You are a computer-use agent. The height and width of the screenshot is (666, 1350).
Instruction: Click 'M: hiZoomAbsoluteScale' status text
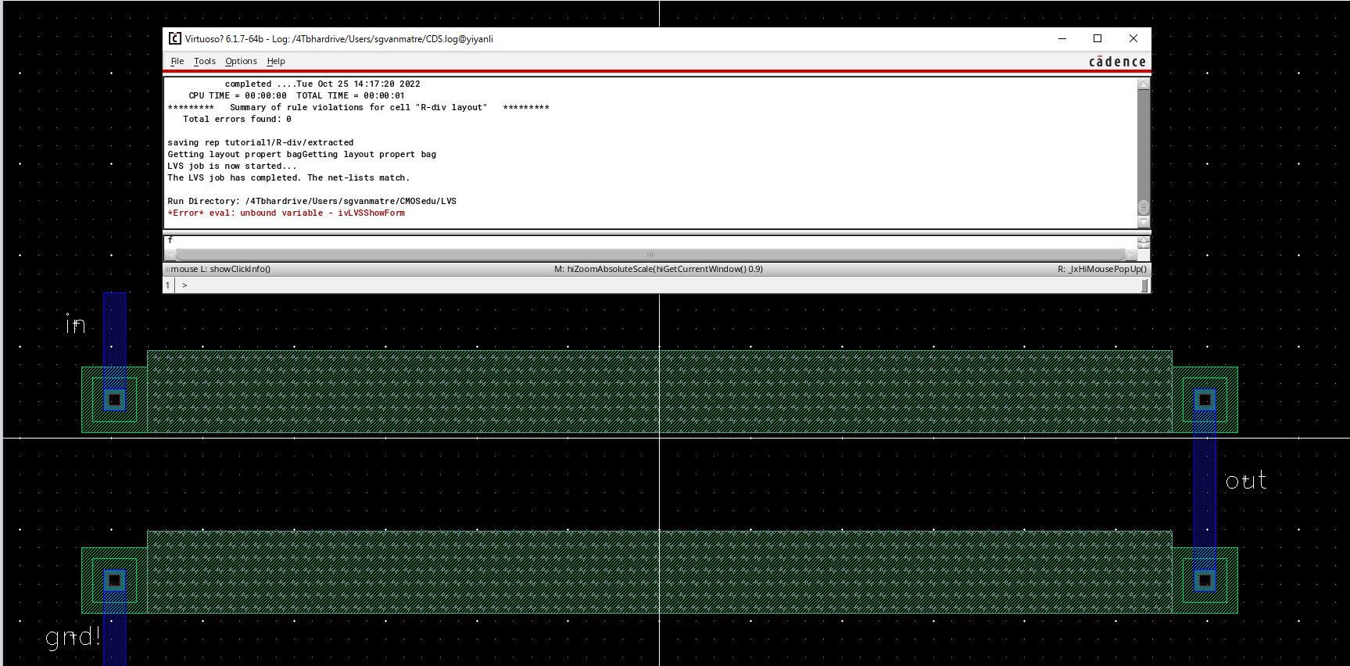658,269
